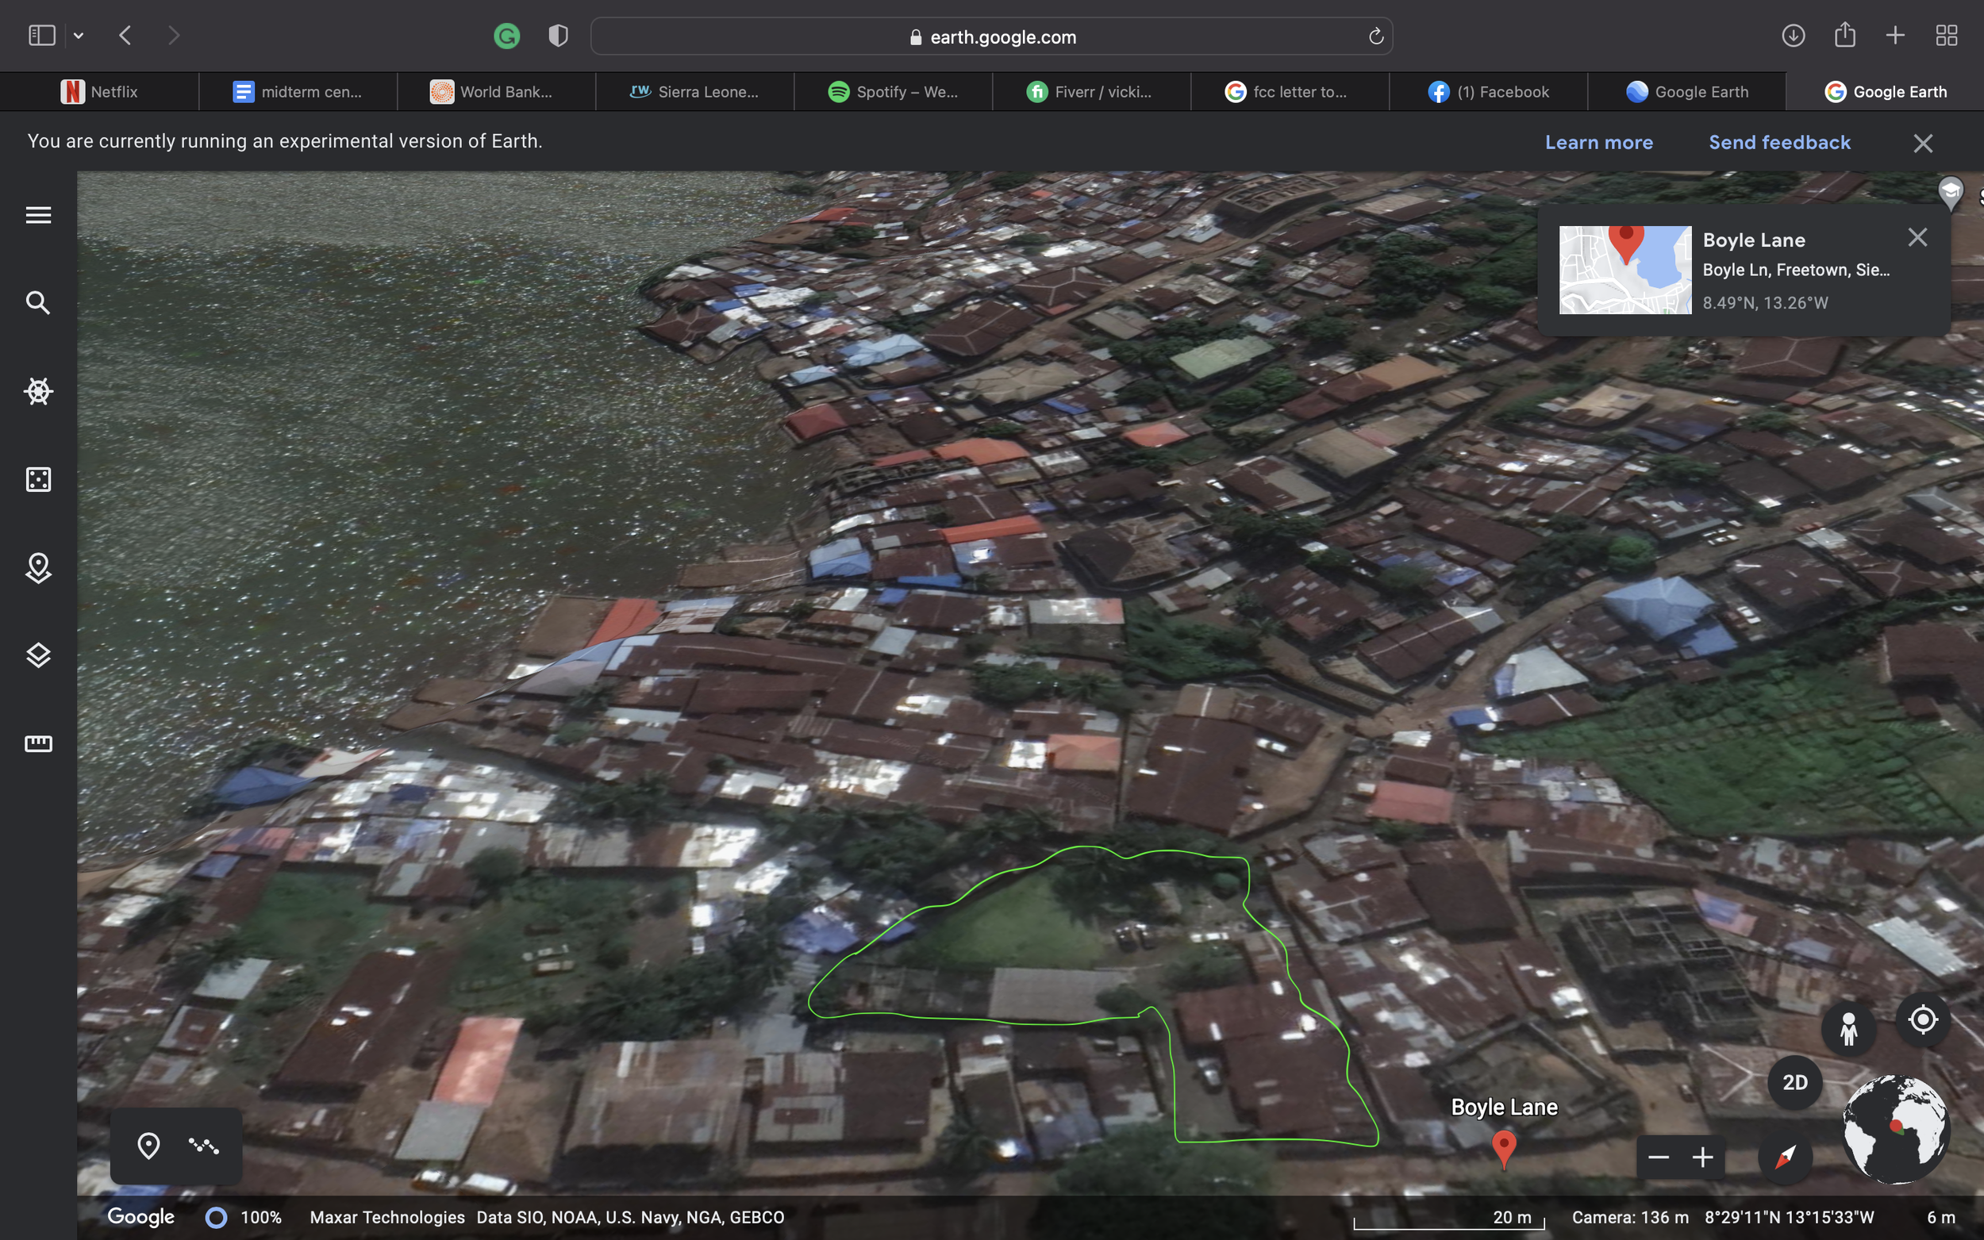Switch to the Netflix tab
Image resolution: width=1984 pixels, height=1240 pixels.
pyautogui.click(x=99, y=92)
